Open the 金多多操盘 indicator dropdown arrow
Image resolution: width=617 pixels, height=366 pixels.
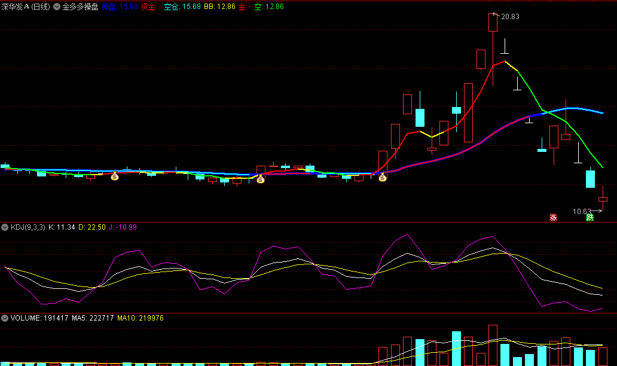coord(57,7)
